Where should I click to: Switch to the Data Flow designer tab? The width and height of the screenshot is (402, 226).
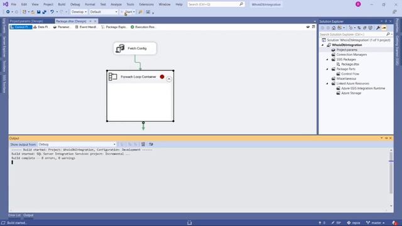(41, 27)
